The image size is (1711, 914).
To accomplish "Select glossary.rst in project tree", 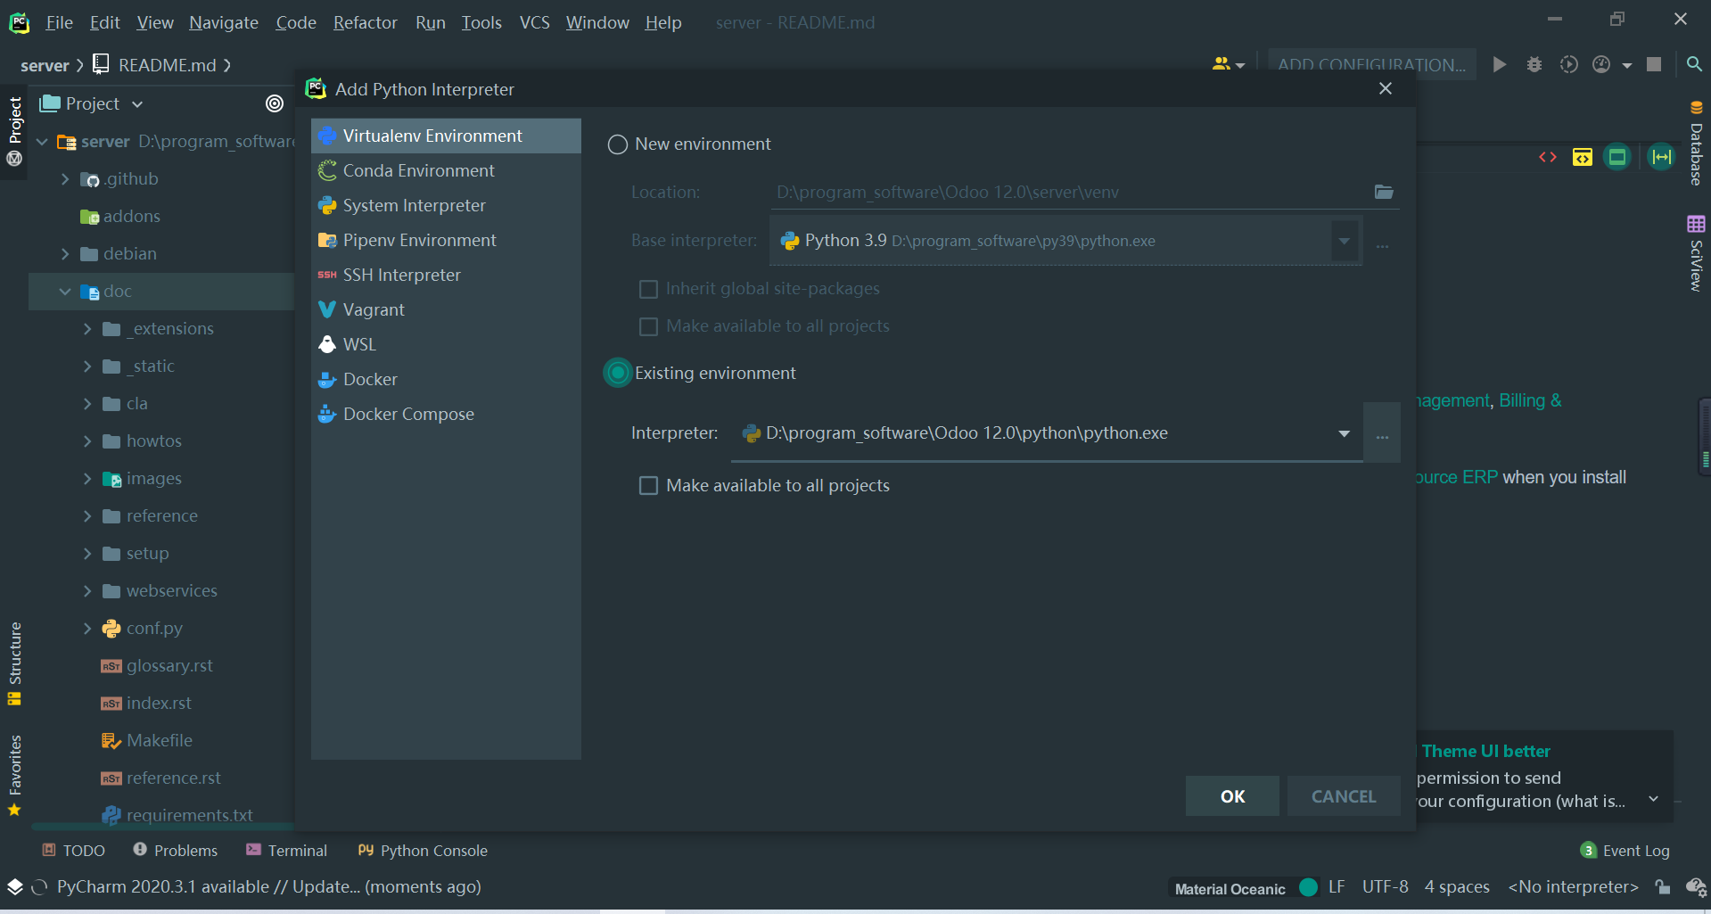I will pos(169,666).
